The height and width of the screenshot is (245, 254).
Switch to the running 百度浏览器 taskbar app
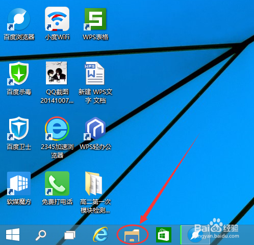(x=195, y=235)
